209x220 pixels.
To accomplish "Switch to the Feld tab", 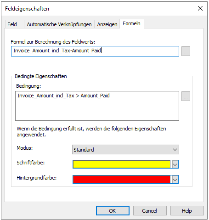I will [x=12, y=24].
